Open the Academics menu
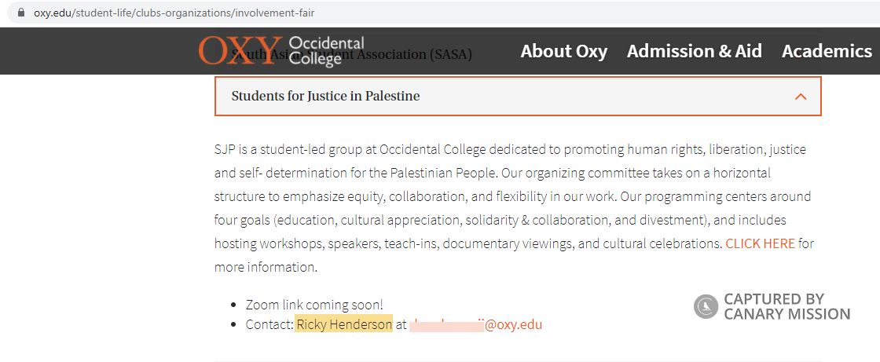880x362 pixels. pyautogui.click(x=826, y=51)
